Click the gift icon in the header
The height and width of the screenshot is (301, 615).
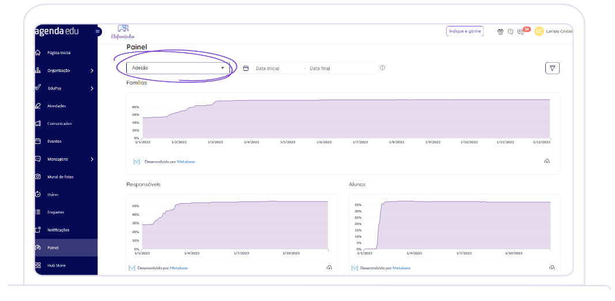pyautogui.click(x=500, y=32)
